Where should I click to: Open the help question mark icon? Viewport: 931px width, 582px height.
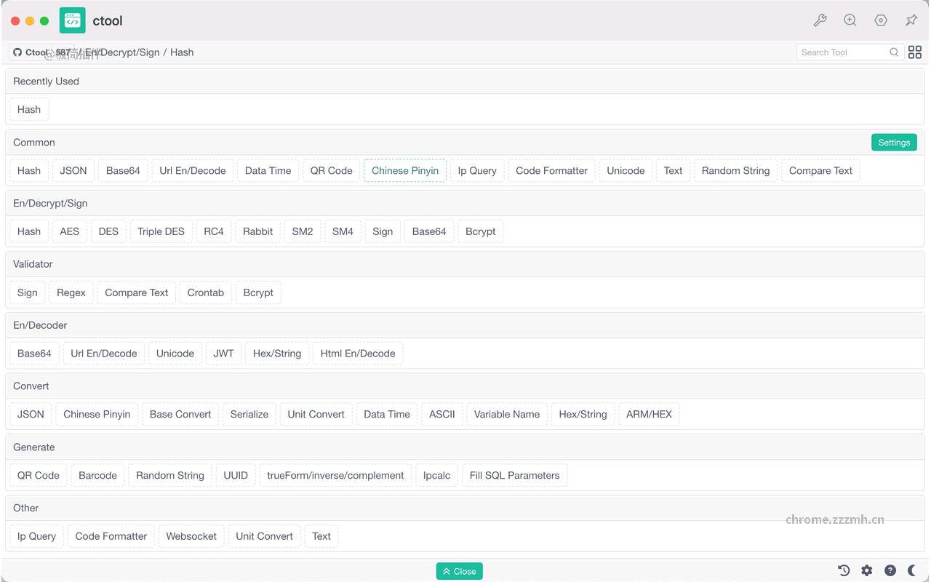click(890, 570)
